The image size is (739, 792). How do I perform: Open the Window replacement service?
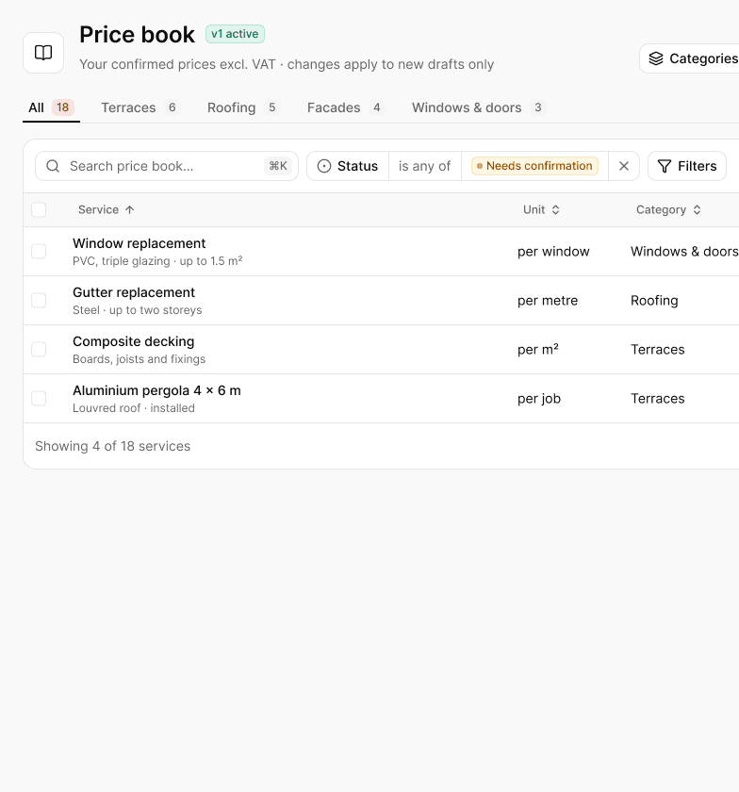pyautogui.click(x=139, y=243)
